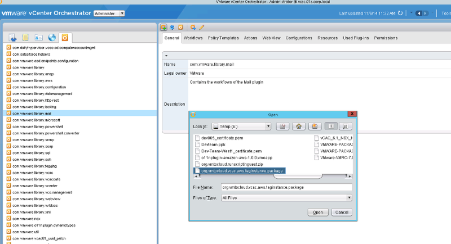Viewport: 451px width, 244px height.
Task: Click the orange package toolbar icon beside the sync arrows
Action: coord(180,27)
